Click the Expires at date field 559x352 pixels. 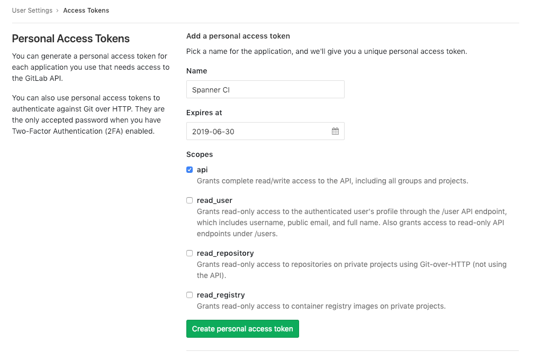[x=258, y=131]
